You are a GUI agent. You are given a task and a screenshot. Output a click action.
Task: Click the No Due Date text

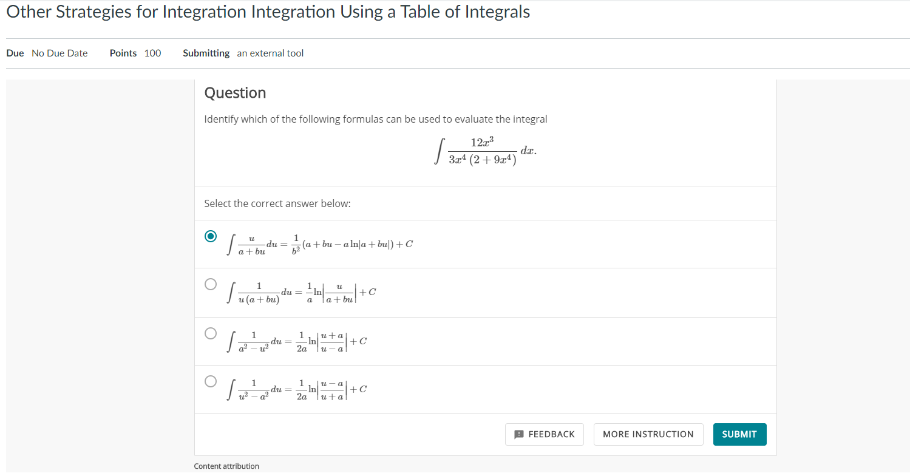[59, 53]
